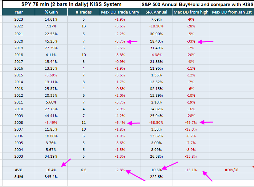
Task: Select the 20.33% gain cell
Action: pyautogui.click(x=51, y=95)
